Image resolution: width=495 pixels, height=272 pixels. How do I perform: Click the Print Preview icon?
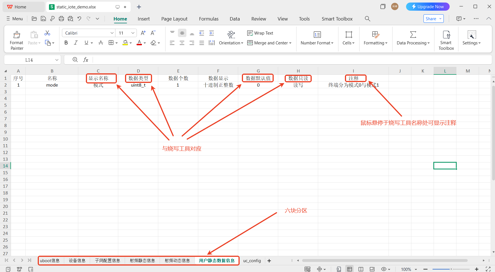pos(70,19)
